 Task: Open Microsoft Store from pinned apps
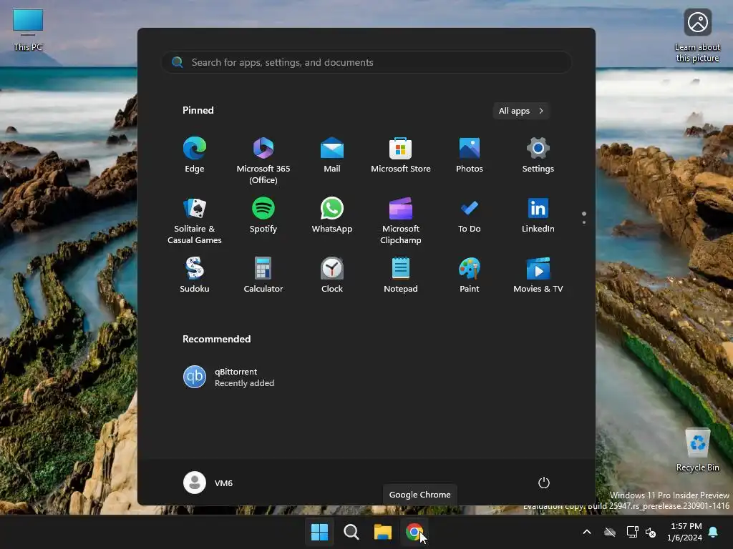pyautogui.click(x=401, y=155)
